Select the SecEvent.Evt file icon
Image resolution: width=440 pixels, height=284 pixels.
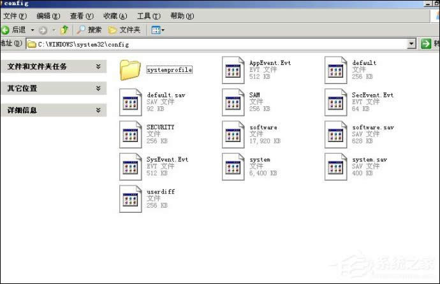335,103
